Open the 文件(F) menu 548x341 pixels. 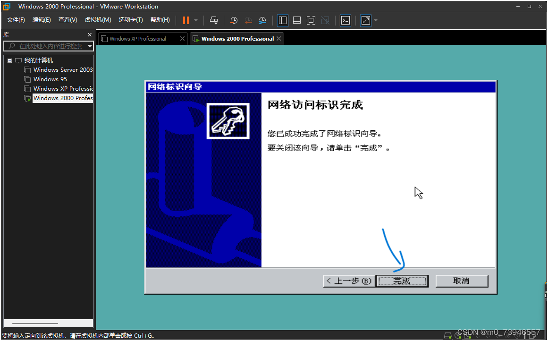16,20
